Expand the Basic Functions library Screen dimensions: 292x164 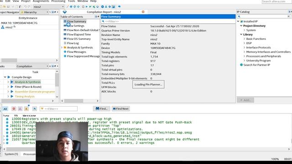click(x=245, y=39)
